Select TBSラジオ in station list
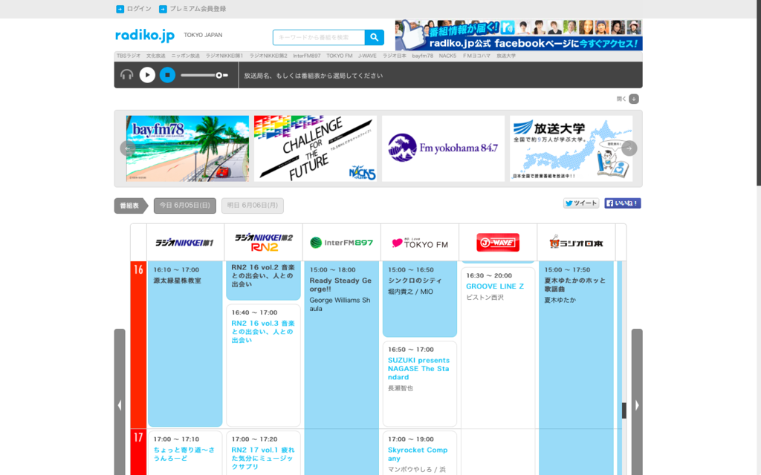The height and width of the screenshot is (475, 761). [x=128, y=56]
